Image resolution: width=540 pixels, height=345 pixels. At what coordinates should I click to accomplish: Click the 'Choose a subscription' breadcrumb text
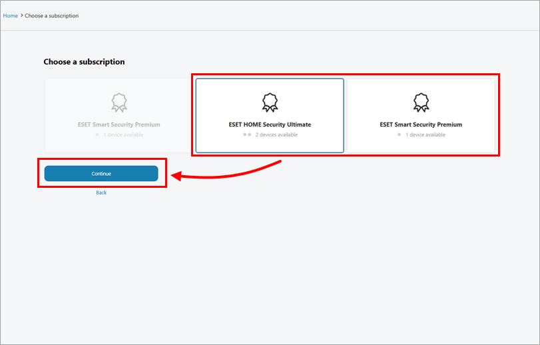point(52,16)
